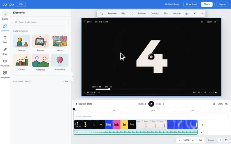Click the Add elements track row
This screenshot has width=231, height=144.
[x=151, y=116]
